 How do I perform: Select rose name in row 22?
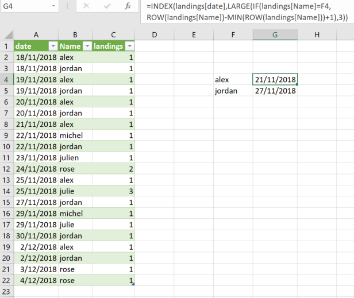[x=75, y=281]
